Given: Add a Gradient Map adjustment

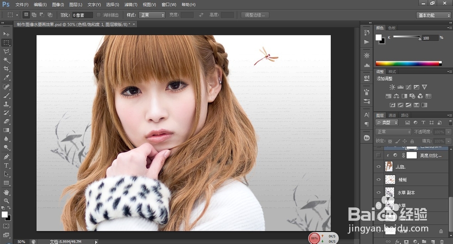Looking at the screenshot, I should click(424, 105).
